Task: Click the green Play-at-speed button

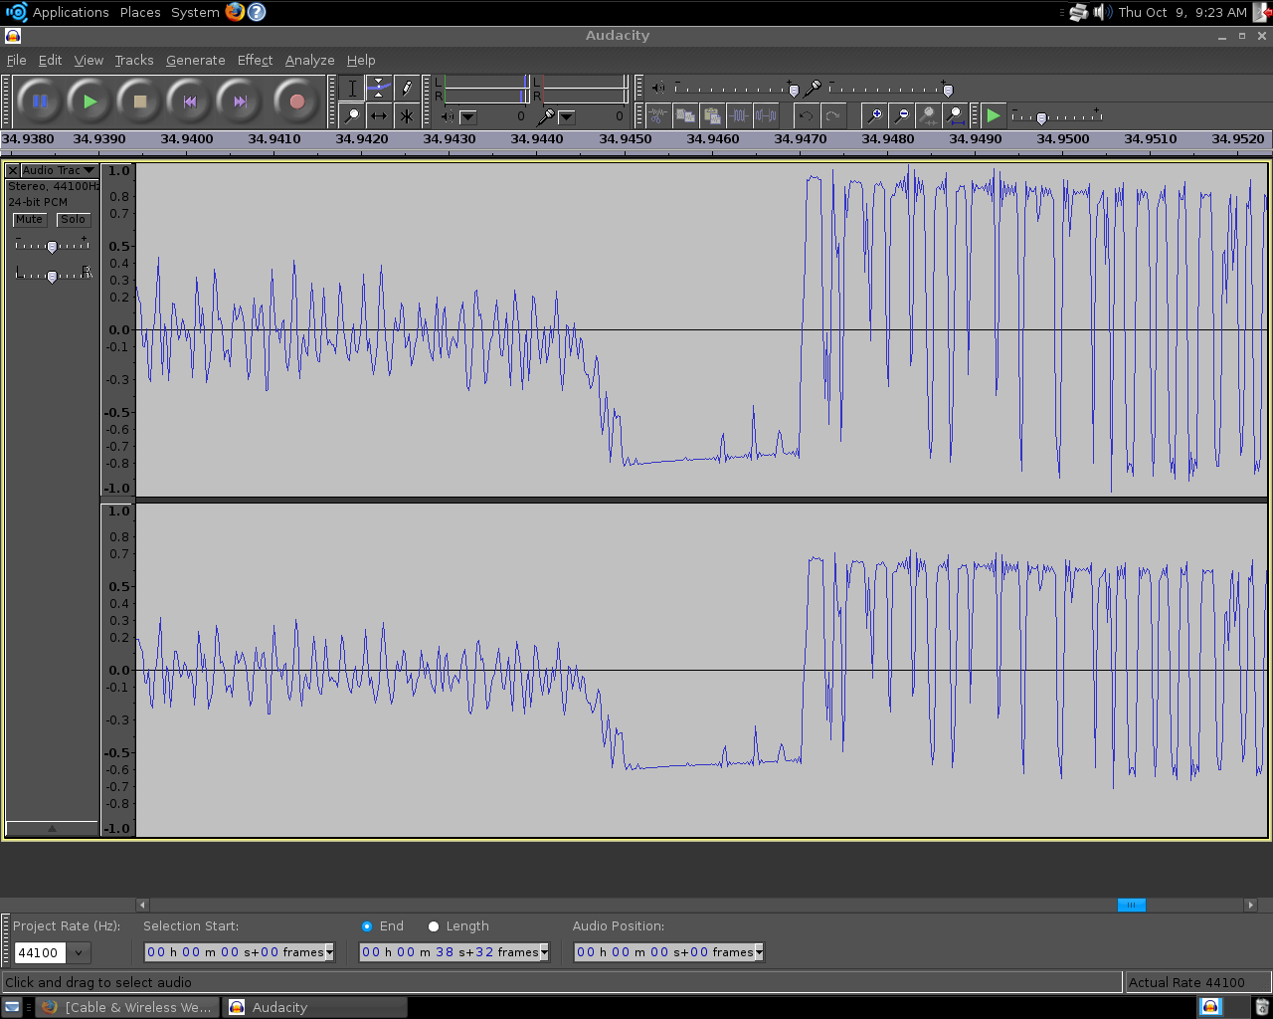Action: (x=993, y=115)
